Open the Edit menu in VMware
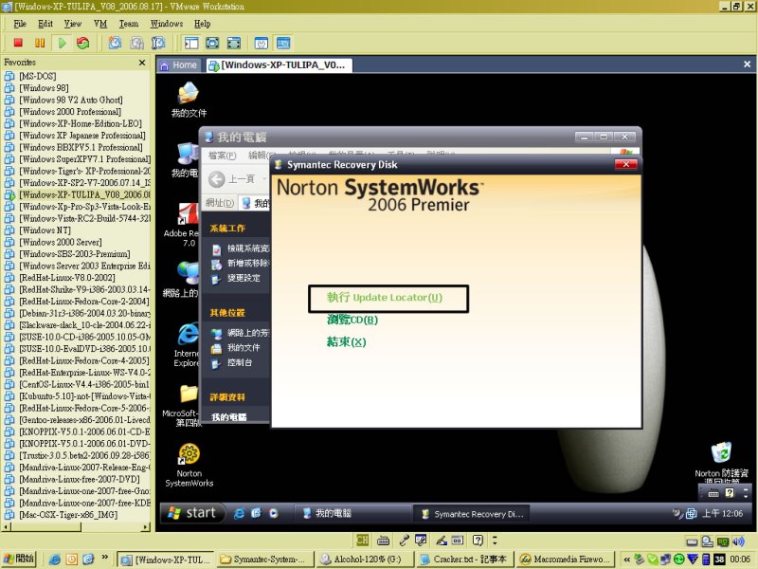 45,24
